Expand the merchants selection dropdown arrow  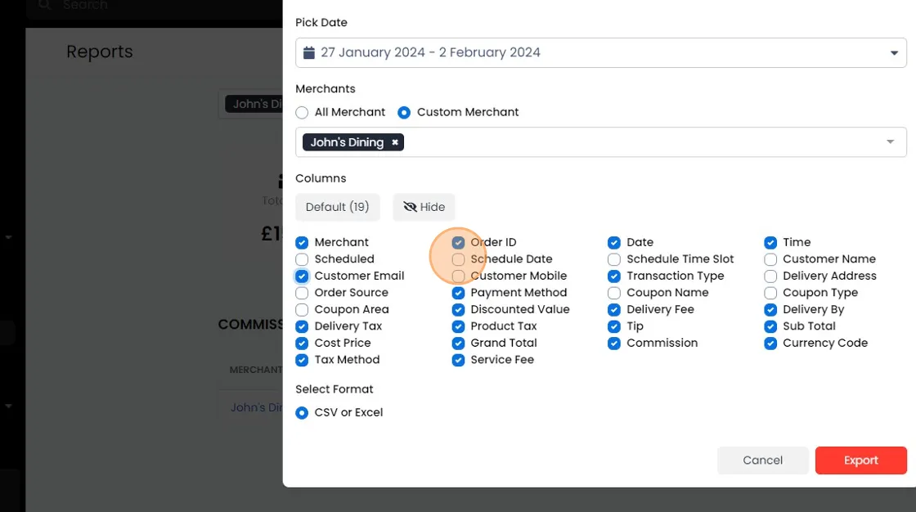pyautogui.click(x=891, y=142)
